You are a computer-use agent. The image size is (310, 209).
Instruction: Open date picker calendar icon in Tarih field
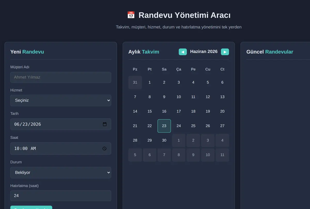click(x=105, y=124)
